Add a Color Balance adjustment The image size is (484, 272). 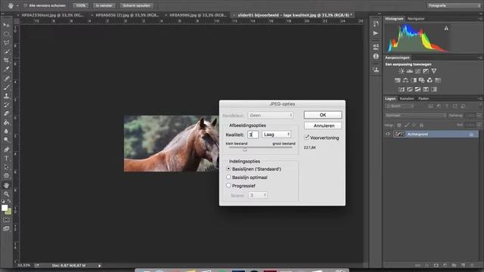pyautogui.click(x=405, y=80)
